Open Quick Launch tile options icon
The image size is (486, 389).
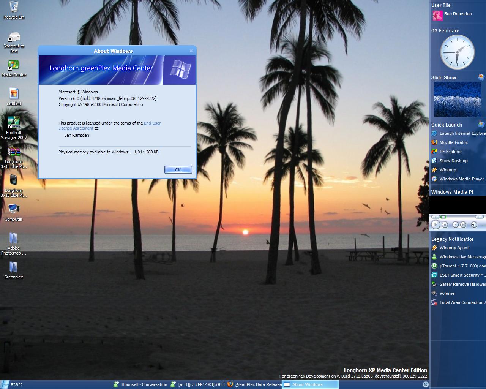481,124
